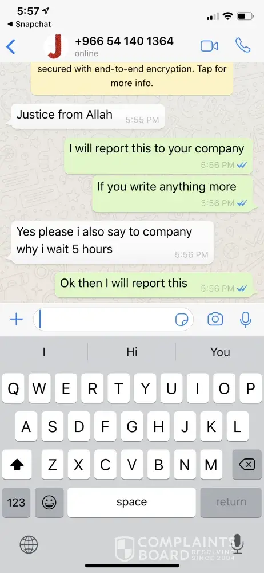Tap the backspace delete key
This screenshot has width=264, height=573.
click(x=247, y=465)
